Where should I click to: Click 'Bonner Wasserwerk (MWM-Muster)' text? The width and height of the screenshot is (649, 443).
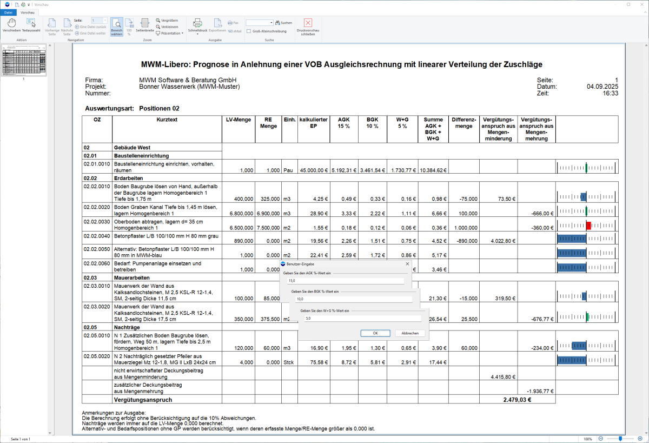189,87
